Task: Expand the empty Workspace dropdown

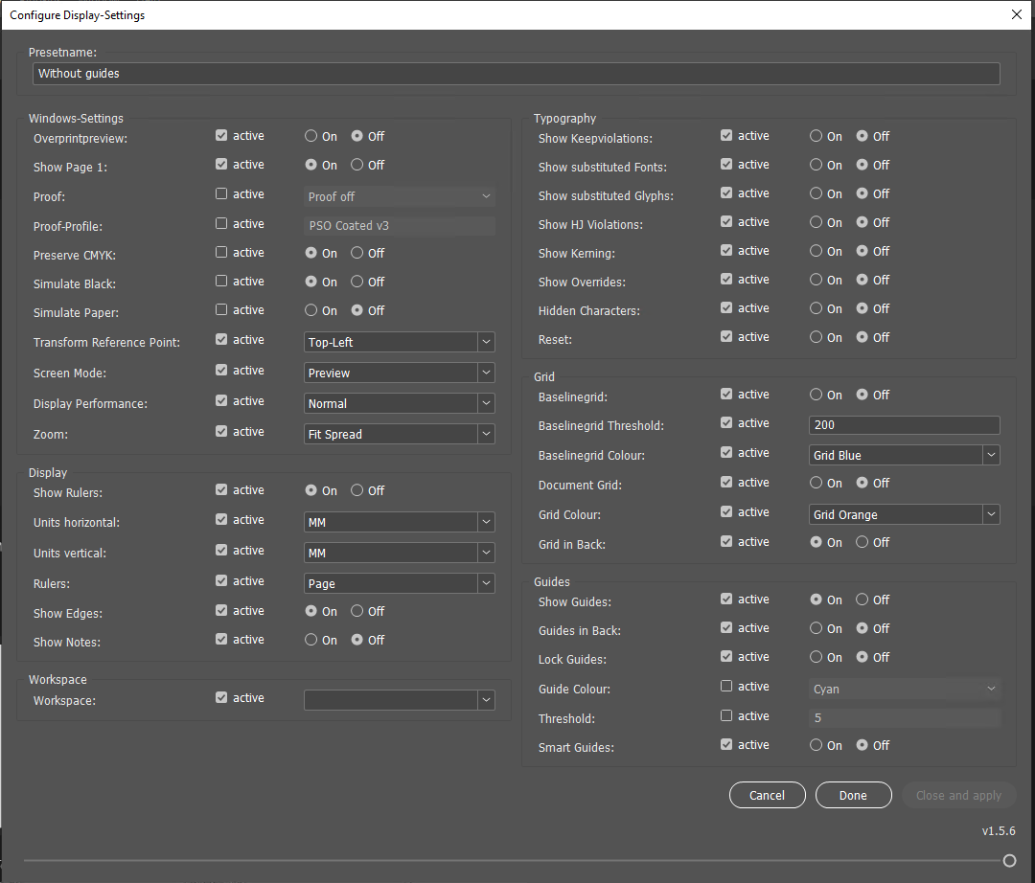Action: (399, 700)
